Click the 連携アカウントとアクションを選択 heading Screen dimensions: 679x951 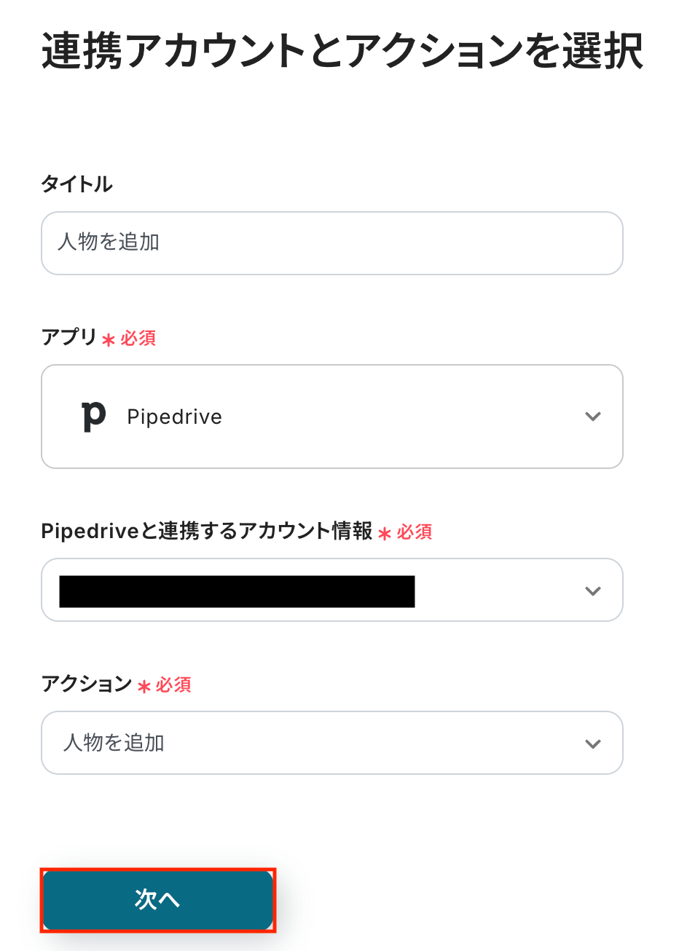[342, 52]
